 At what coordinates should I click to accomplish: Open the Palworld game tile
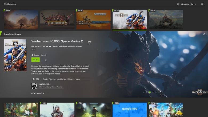(x=166, y=110)
